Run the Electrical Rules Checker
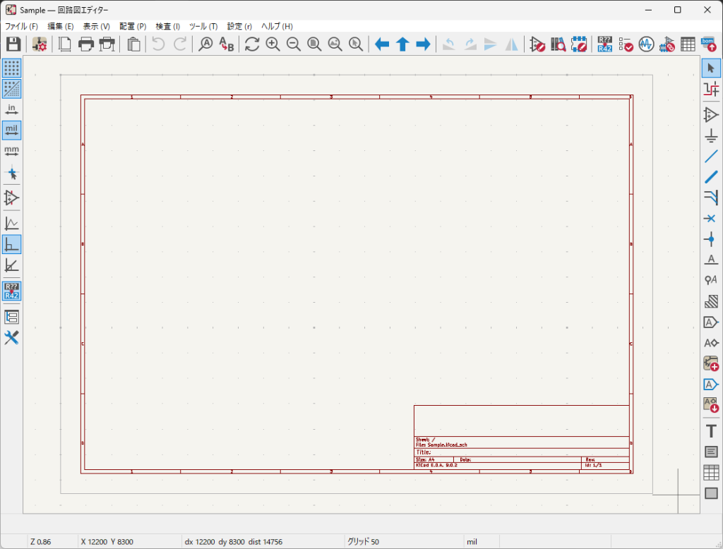Image resolution: width=723 pixels, height=549 pixels. coord(625,44)
